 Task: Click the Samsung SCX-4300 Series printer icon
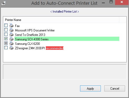[11, 39]
